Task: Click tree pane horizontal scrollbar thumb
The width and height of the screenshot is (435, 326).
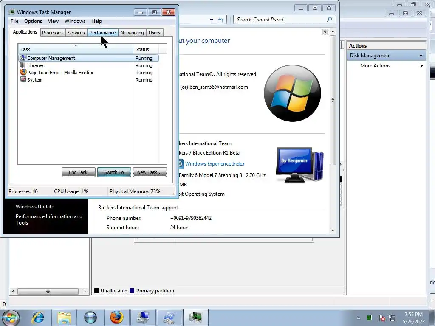Action: pyautogui.click(x=48, y=291)
